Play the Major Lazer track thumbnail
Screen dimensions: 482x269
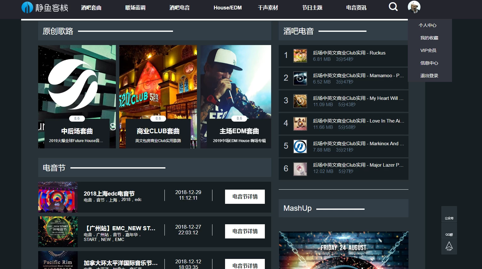tap(300, 169)
